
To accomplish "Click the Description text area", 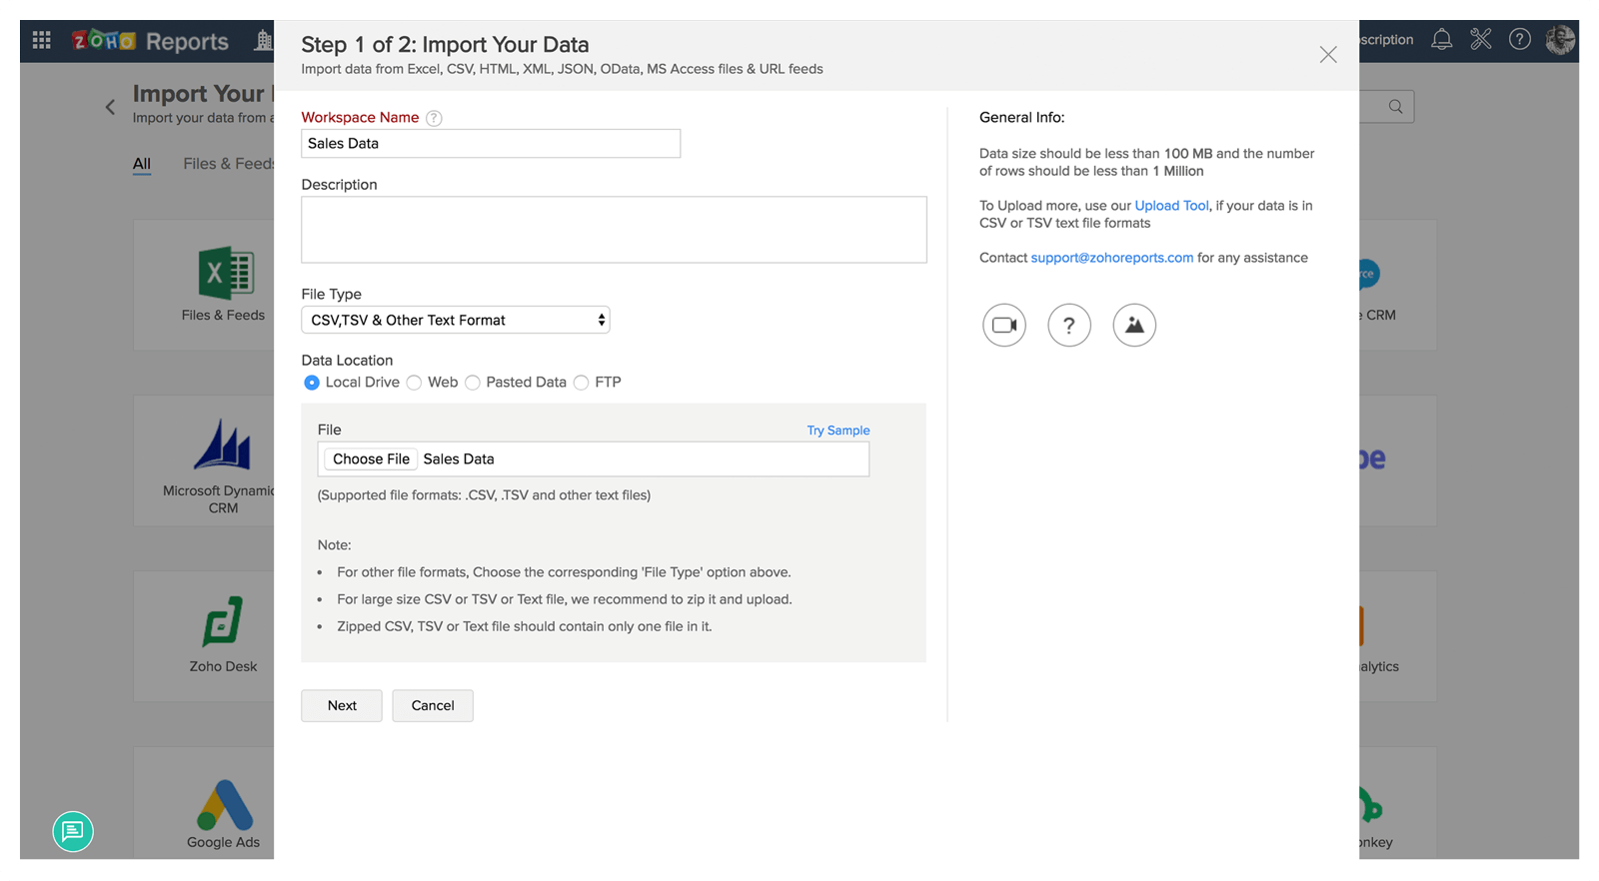I will coord(614,230).
